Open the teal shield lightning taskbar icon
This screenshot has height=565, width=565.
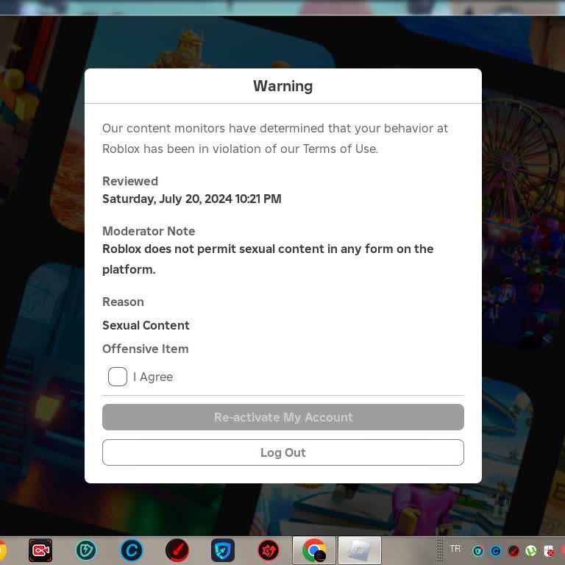coord(86,550)
